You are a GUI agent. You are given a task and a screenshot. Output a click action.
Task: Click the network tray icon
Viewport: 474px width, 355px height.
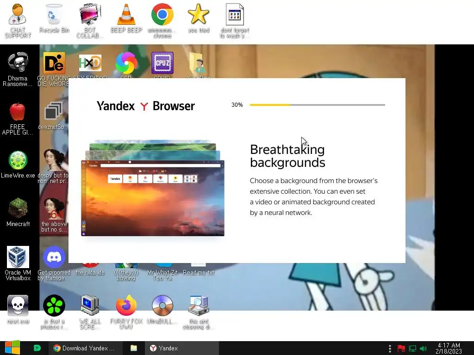[412, 349]
